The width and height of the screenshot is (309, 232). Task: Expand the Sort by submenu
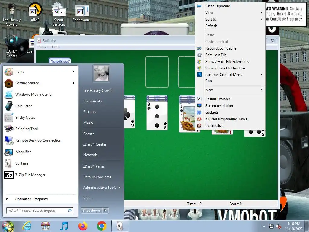pos(231,19)
